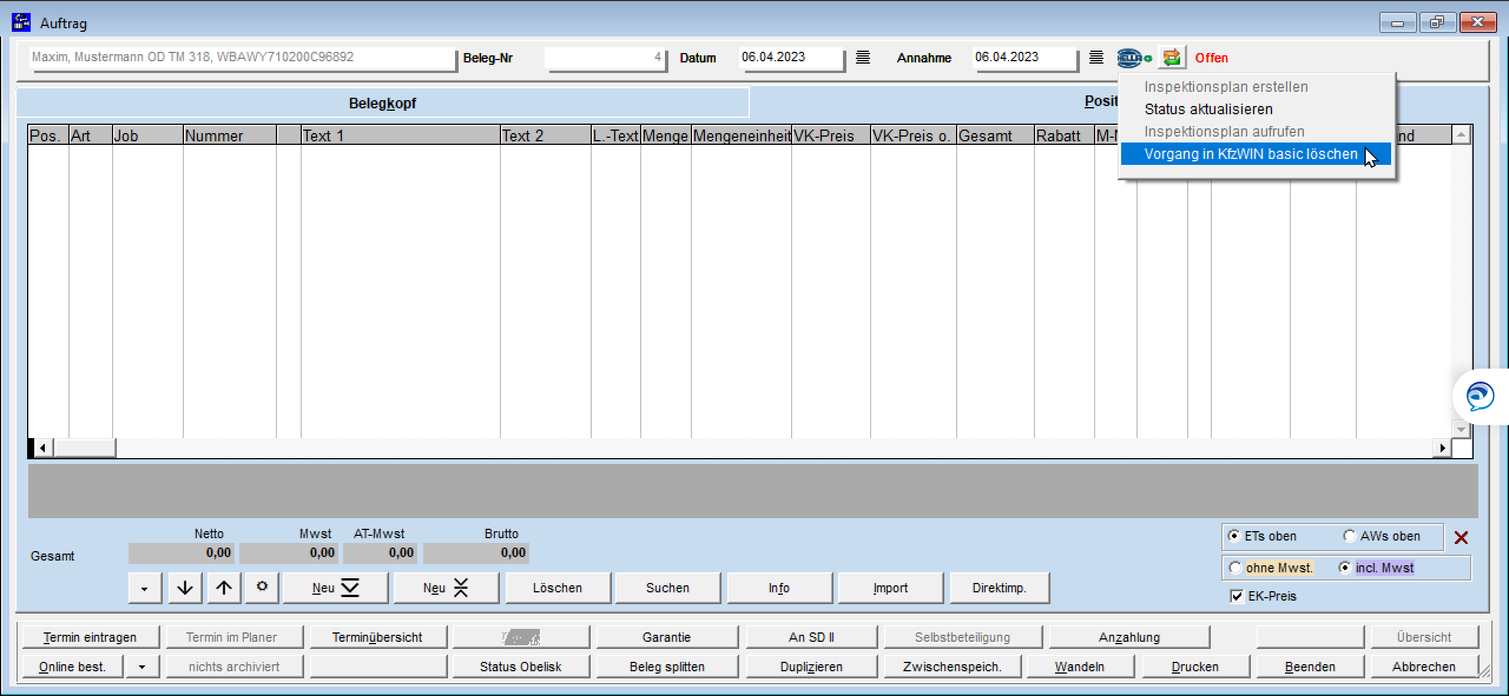The image size is (1509, 696).
Task: Select the ohne Mwst. radio option
Action: 1235,568
